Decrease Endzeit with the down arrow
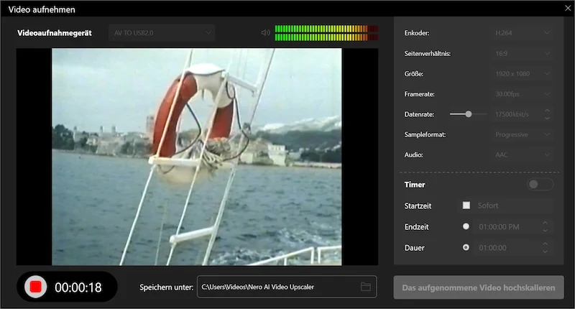Viewport: 575px width, 309px height. click(x=545, y=231)
